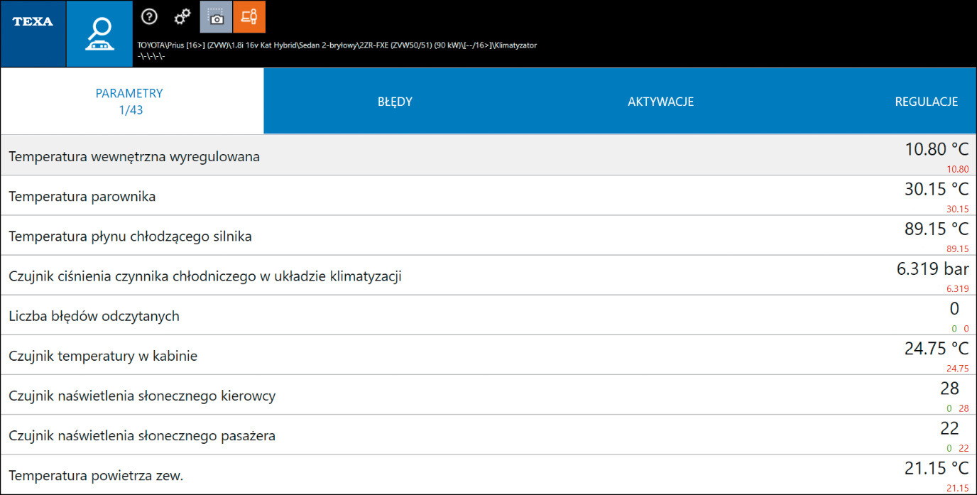The width and height of the screenshot is (977, 495).
Task: Open the AKTYWACJE tab
Action: coord(660,102)
